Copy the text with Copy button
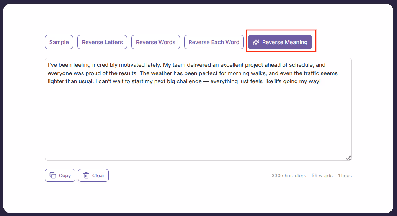 tap(60, 175)
